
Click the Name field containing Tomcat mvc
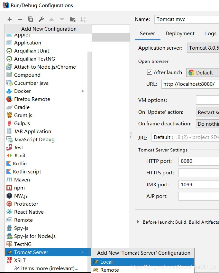pos(187,19)
